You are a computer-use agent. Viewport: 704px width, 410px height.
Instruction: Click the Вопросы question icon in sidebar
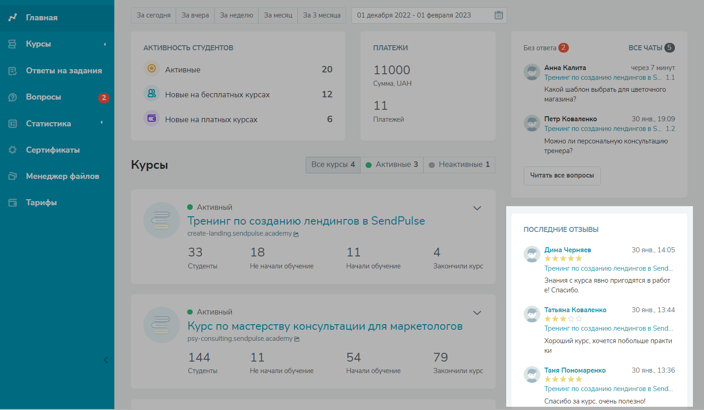point(12,97)
